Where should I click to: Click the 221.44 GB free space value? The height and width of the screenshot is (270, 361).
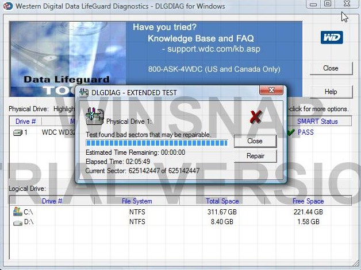click(308, 212)
